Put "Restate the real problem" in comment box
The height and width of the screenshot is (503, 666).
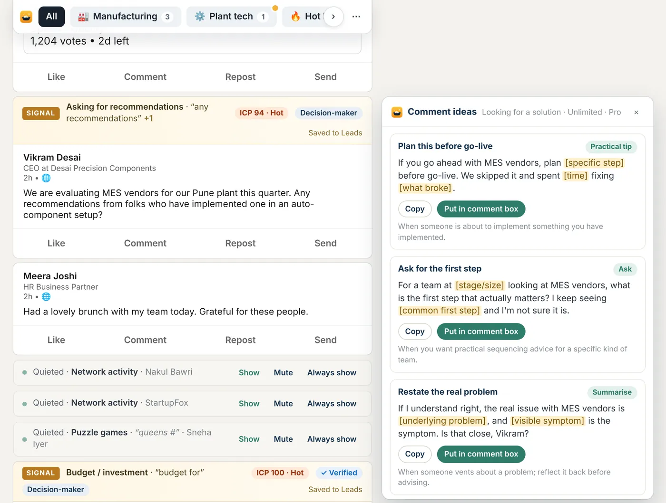tap(481, 454)
